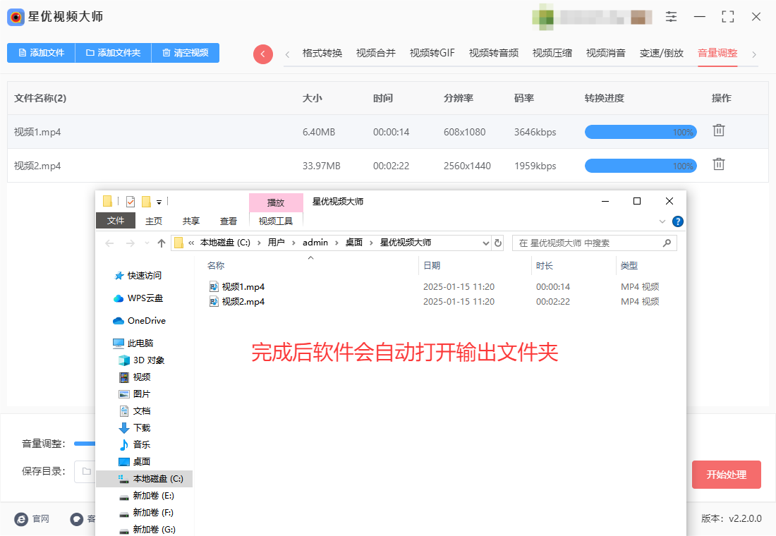The image size is (776, 536).
Task: Toggle fullscreen mode icon in 星优视频大师
Action: (x=727, y=16)
